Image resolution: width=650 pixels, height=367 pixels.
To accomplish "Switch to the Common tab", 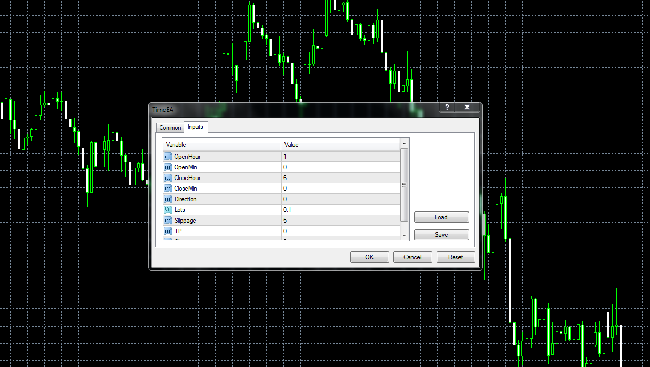I will coord(170,128).
